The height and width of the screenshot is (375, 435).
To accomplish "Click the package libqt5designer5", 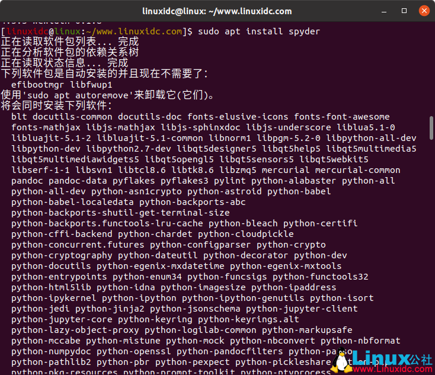I will (x=217, y=149).
